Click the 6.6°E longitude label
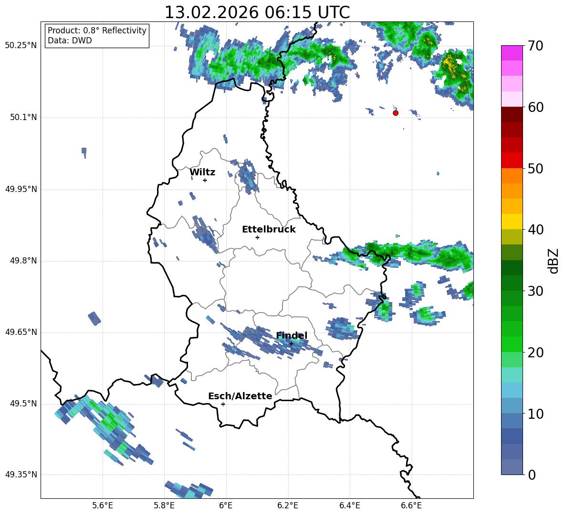565x515 pixels. (411, 505)
